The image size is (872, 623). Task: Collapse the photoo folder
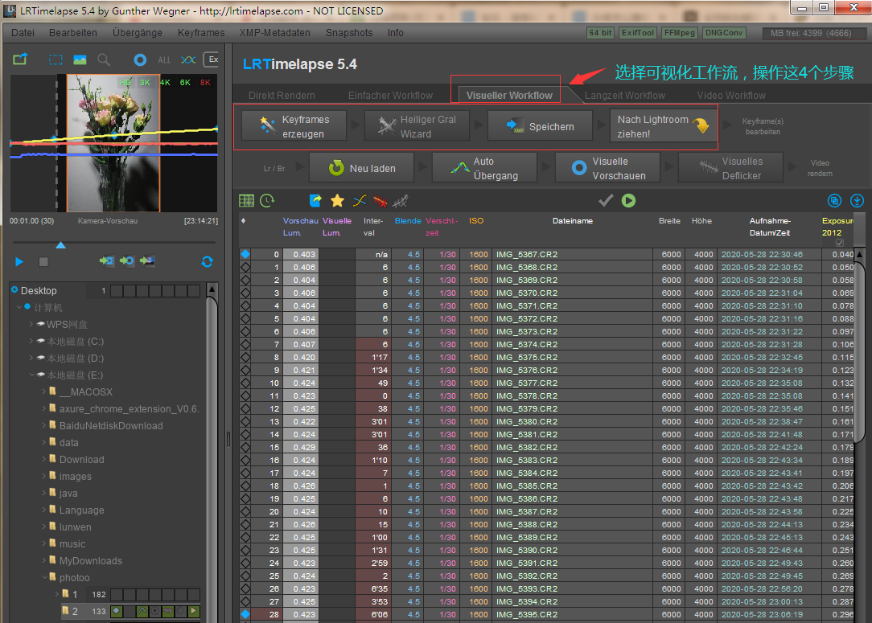(x=43, y=578)
